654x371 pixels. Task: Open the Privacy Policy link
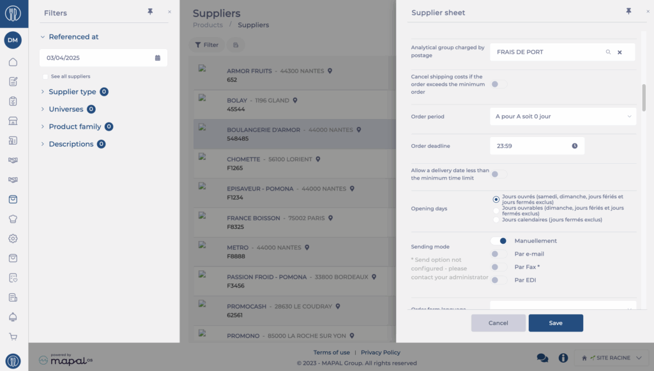[381, 353]
